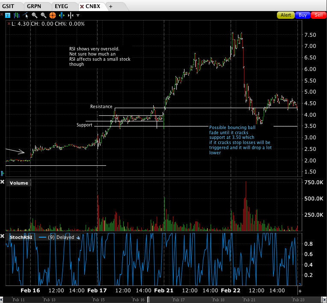Select the CNBX tab
327x303 pixels.
click(x=93, y=6)
